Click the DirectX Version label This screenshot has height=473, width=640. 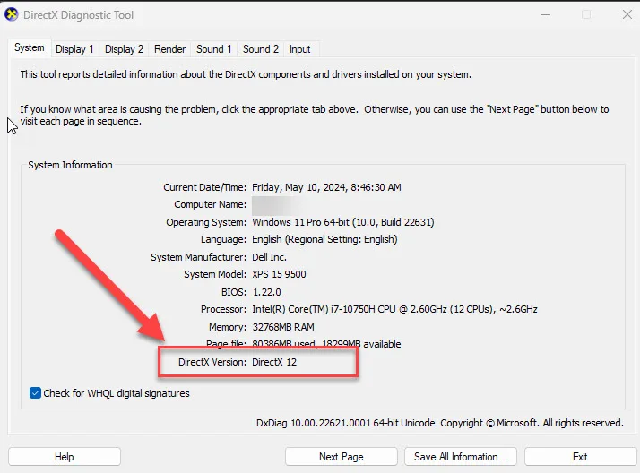pyautogui.click(x=212, y=362)
